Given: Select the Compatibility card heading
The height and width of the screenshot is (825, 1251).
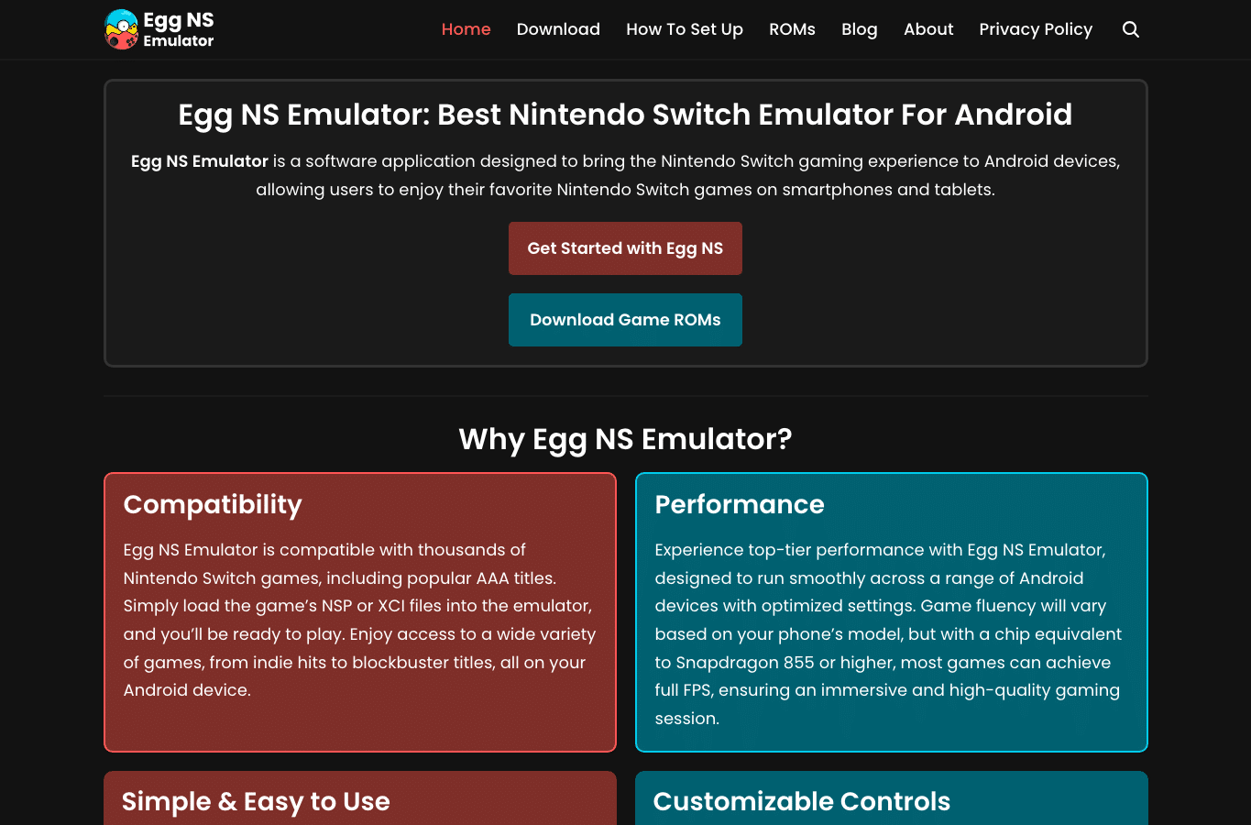Looking at the screenshot, I should [x=213, y=504].
